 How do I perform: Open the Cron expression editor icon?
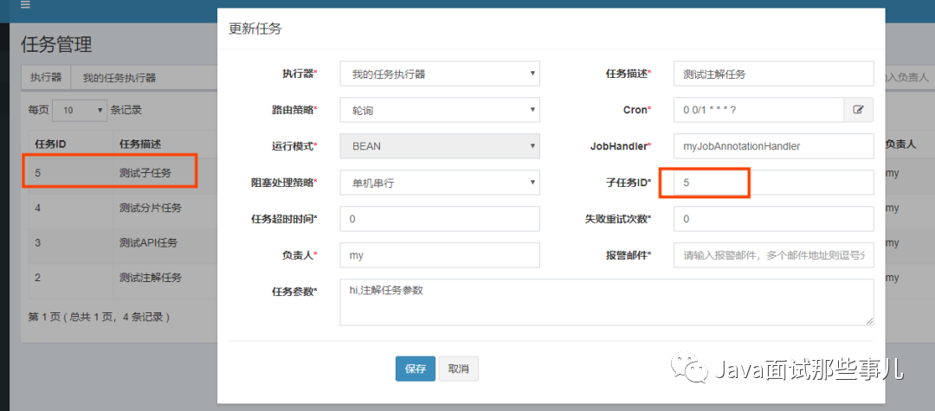coord(859,110)
